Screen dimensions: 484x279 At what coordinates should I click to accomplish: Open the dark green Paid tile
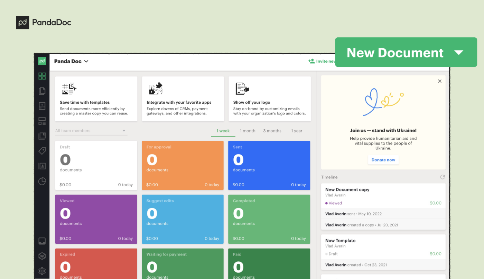tap(269, 264)
